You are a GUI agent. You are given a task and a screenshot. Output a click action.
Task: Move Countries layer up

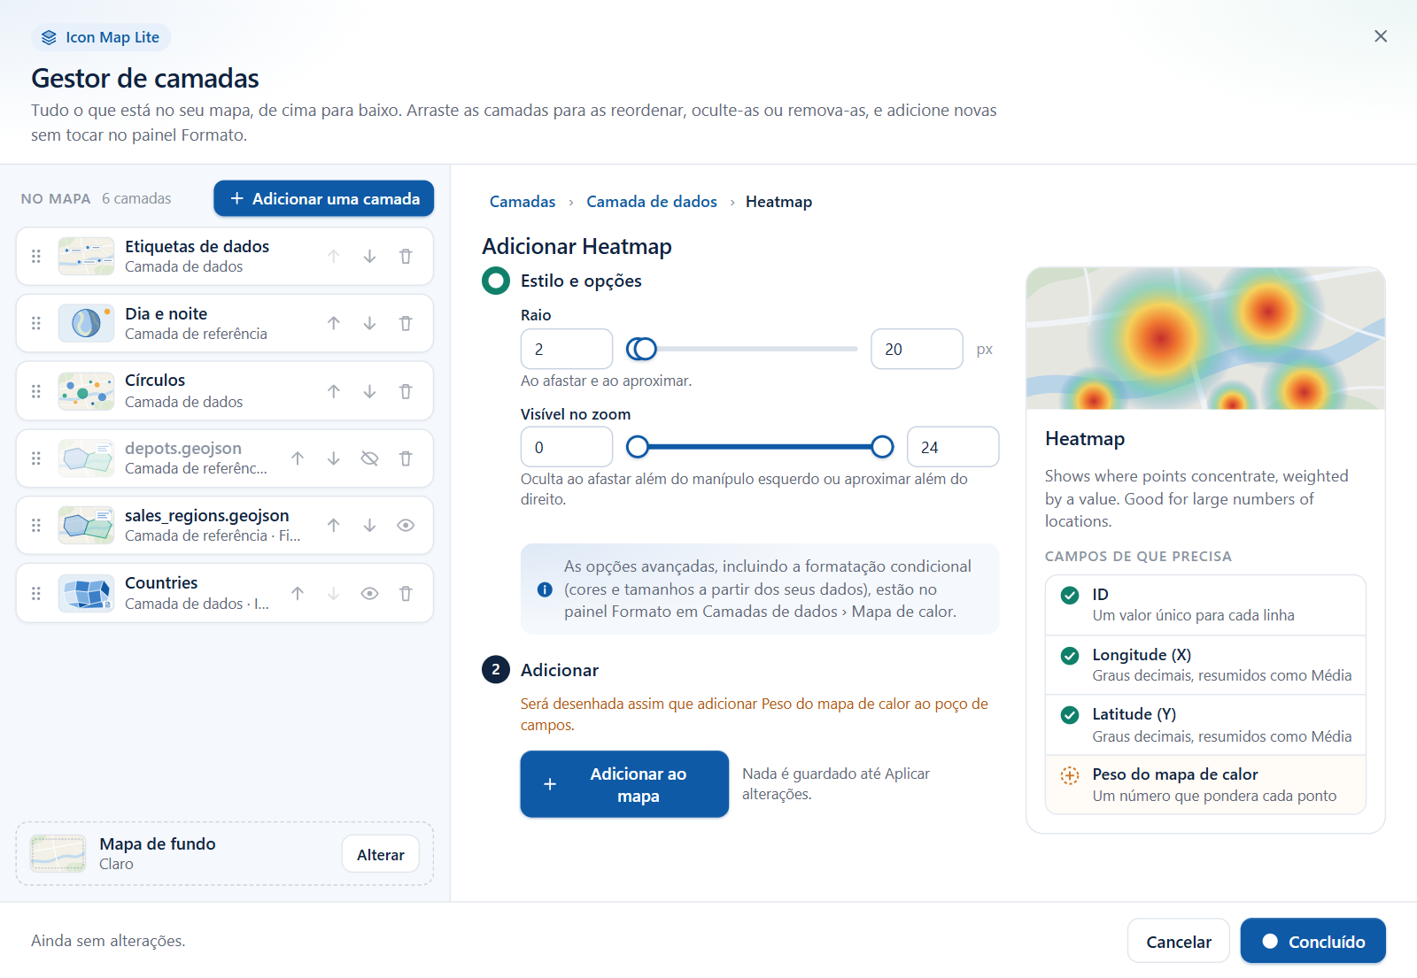tap(298, 594)
